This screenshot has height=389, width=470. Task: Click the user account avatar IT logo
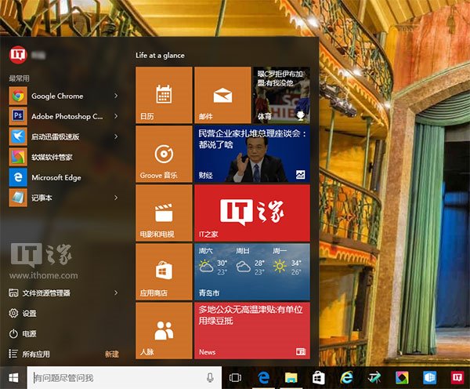pos(18,55)
